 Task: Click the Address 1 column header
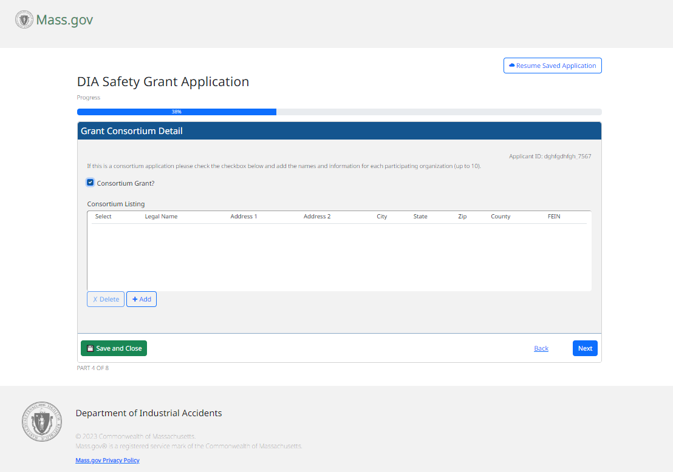click(244, 217)
